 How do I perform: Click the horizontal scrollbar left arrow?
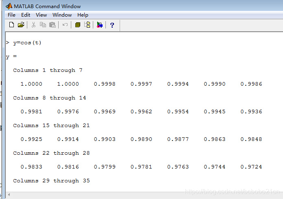[9, 195]
